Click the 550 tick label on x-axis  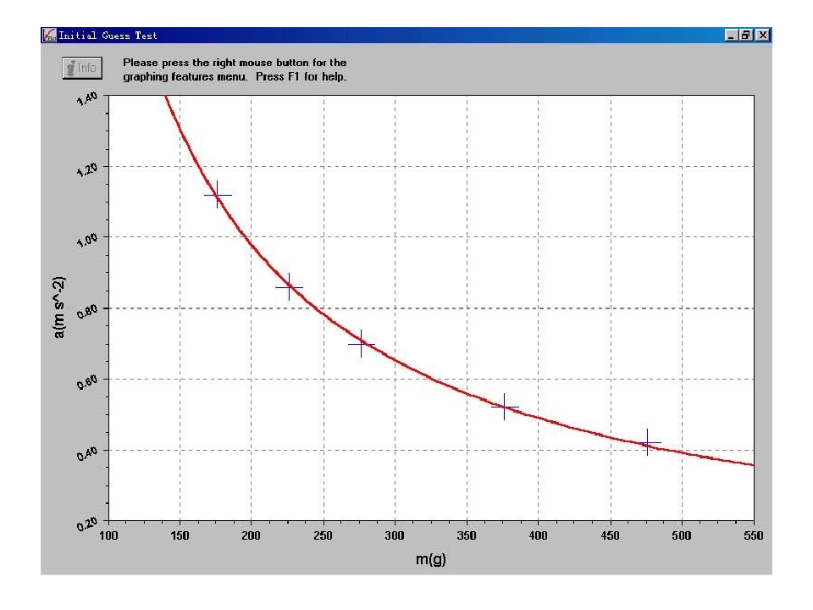[753, 535]
